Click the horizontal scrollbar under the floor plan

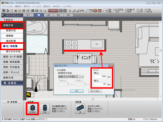click(93, 99)
